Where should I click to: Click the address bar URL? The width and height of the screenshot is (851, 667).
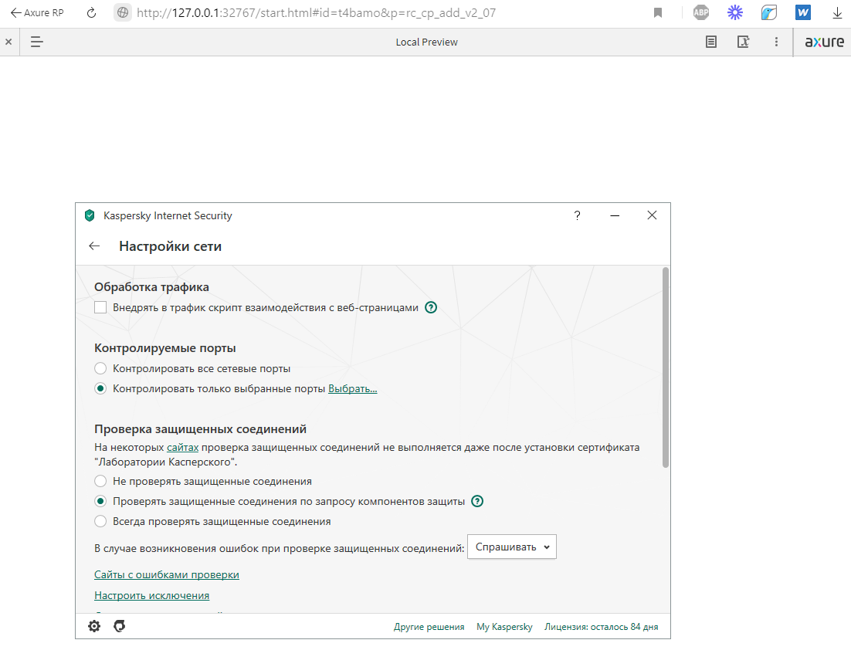(x=316, y=12)
